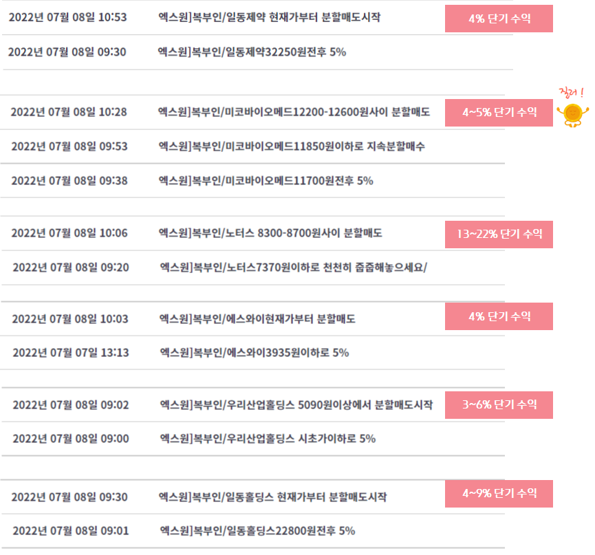Open the 미코바이오메드11850원이하로 지속분할매수 message
595x555 pixels.
(292, 146)
